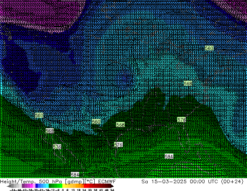247x191 pixels.
Task: Click the dark green swatch in the legend
Action: (50, 186)
